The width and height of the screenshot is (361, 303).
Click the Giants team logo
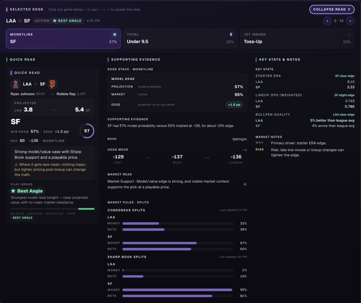point(52,85)
